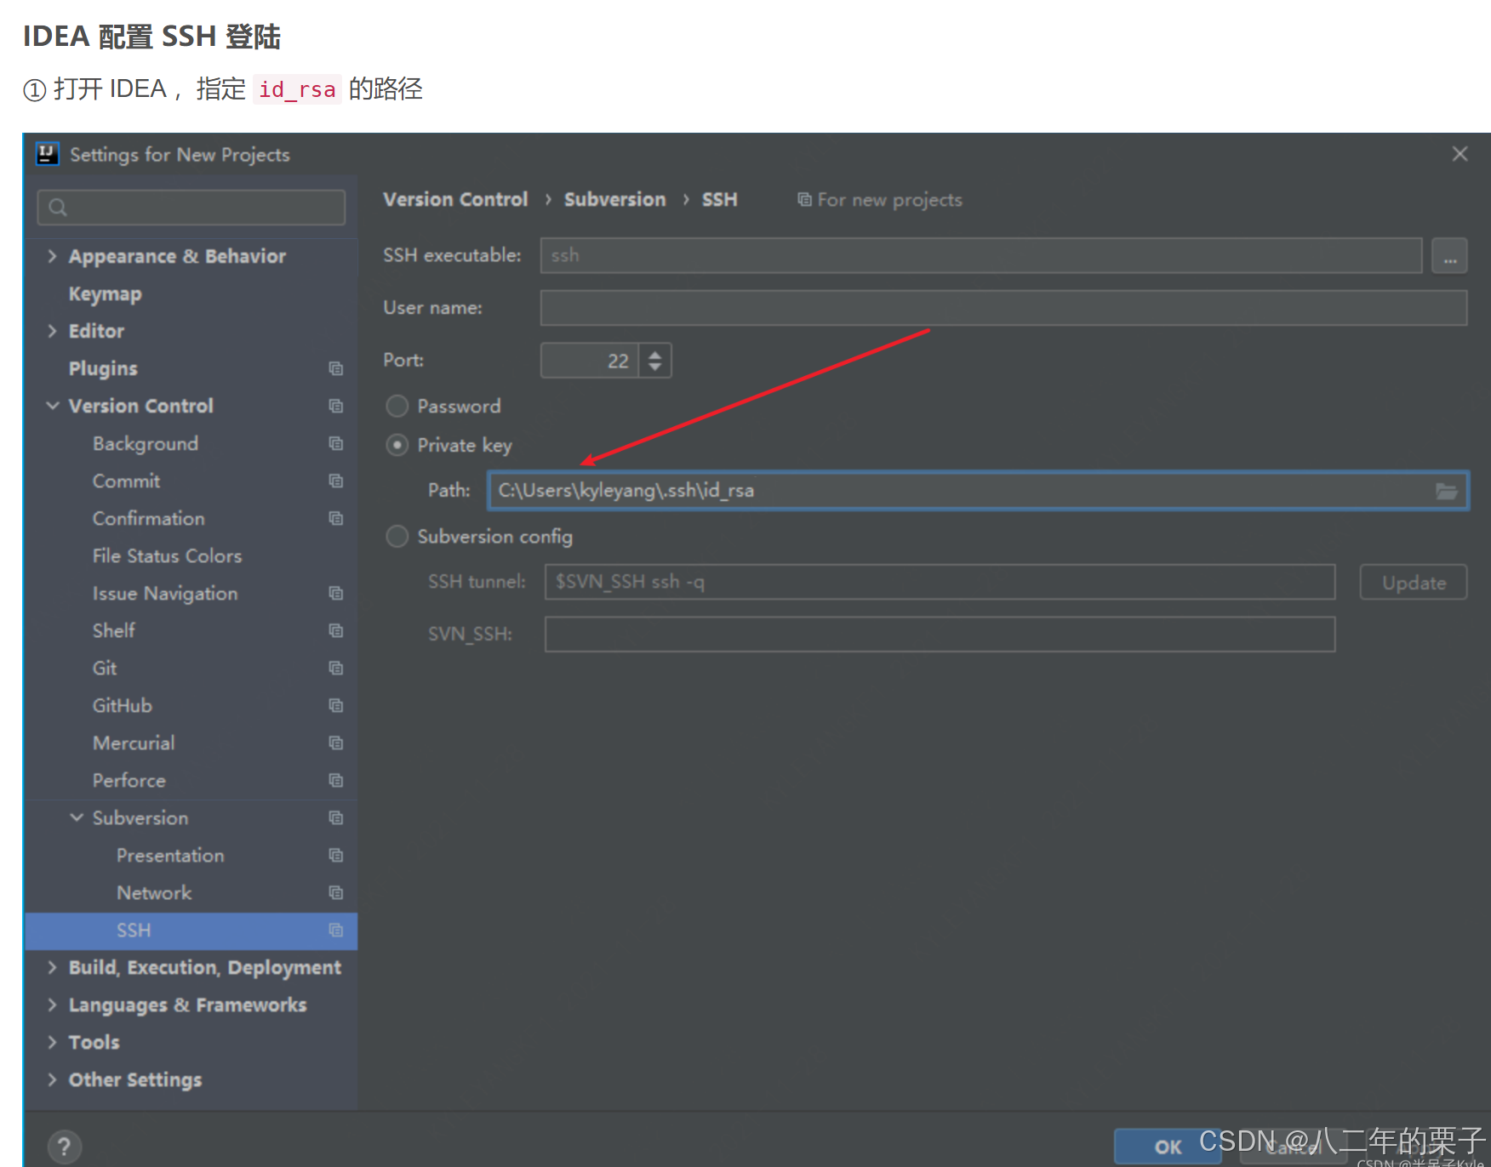Click Version Control in the breadcrumb
The image size is (1491, 1167).
coord(455,199)
